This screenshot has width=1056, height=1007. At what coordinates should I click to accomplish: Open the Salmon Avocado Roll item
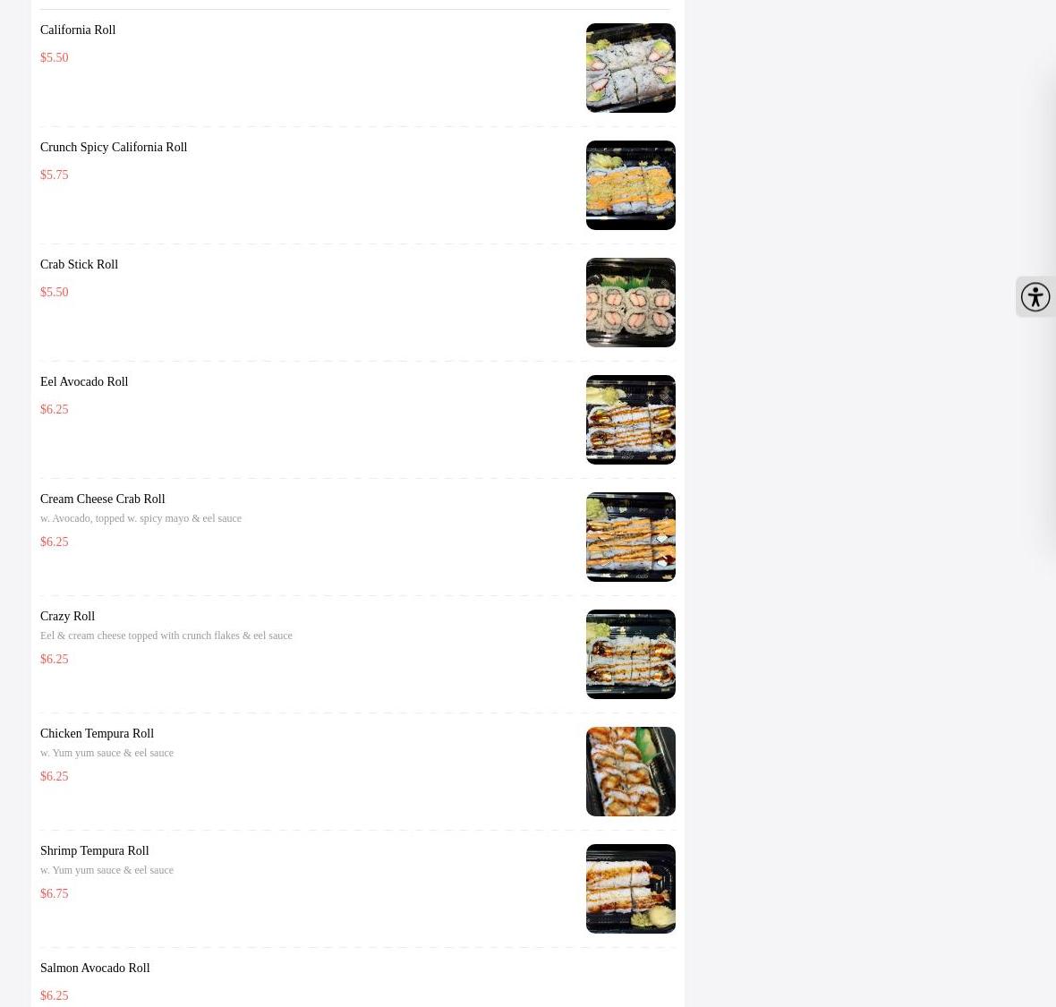94,968
